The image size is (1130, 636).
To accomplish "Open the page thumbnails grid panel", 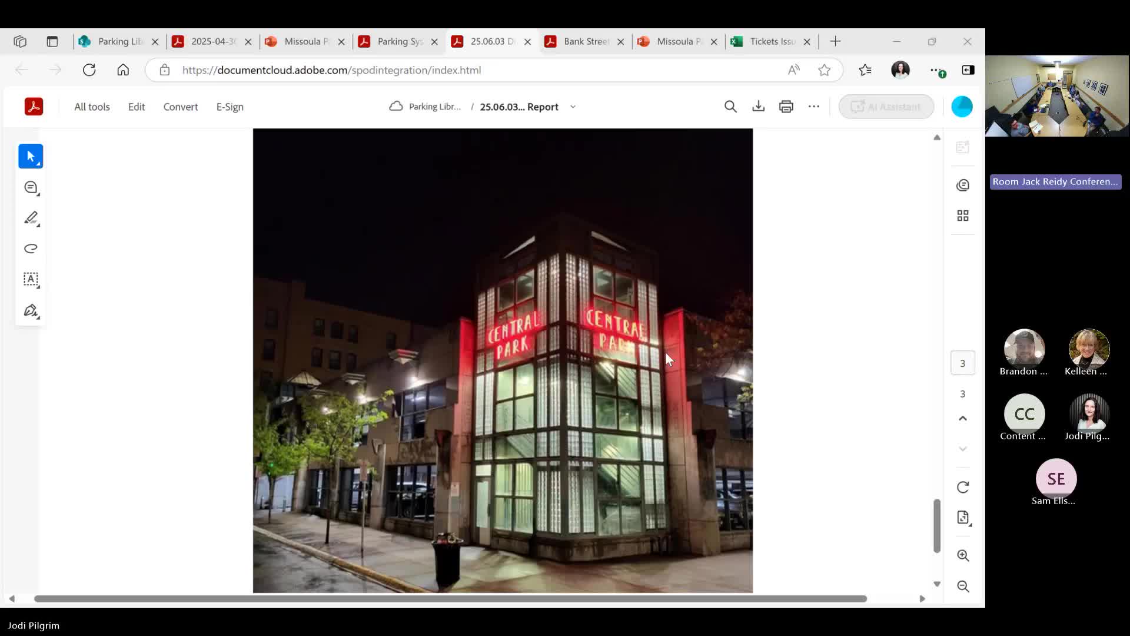I will 963,216.
